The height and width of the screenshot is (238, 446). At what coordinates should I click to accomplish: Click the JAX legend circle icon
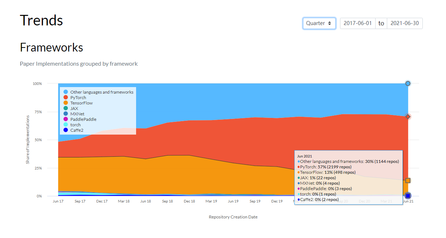pyautogui.click(x=66, y=108)
